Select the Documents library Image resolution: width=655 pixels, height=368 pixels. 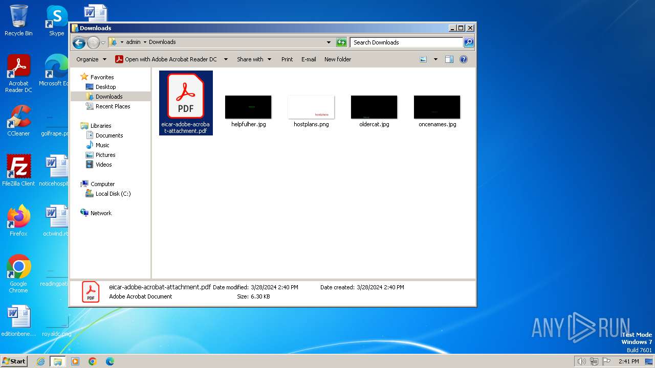click(109, 135)
